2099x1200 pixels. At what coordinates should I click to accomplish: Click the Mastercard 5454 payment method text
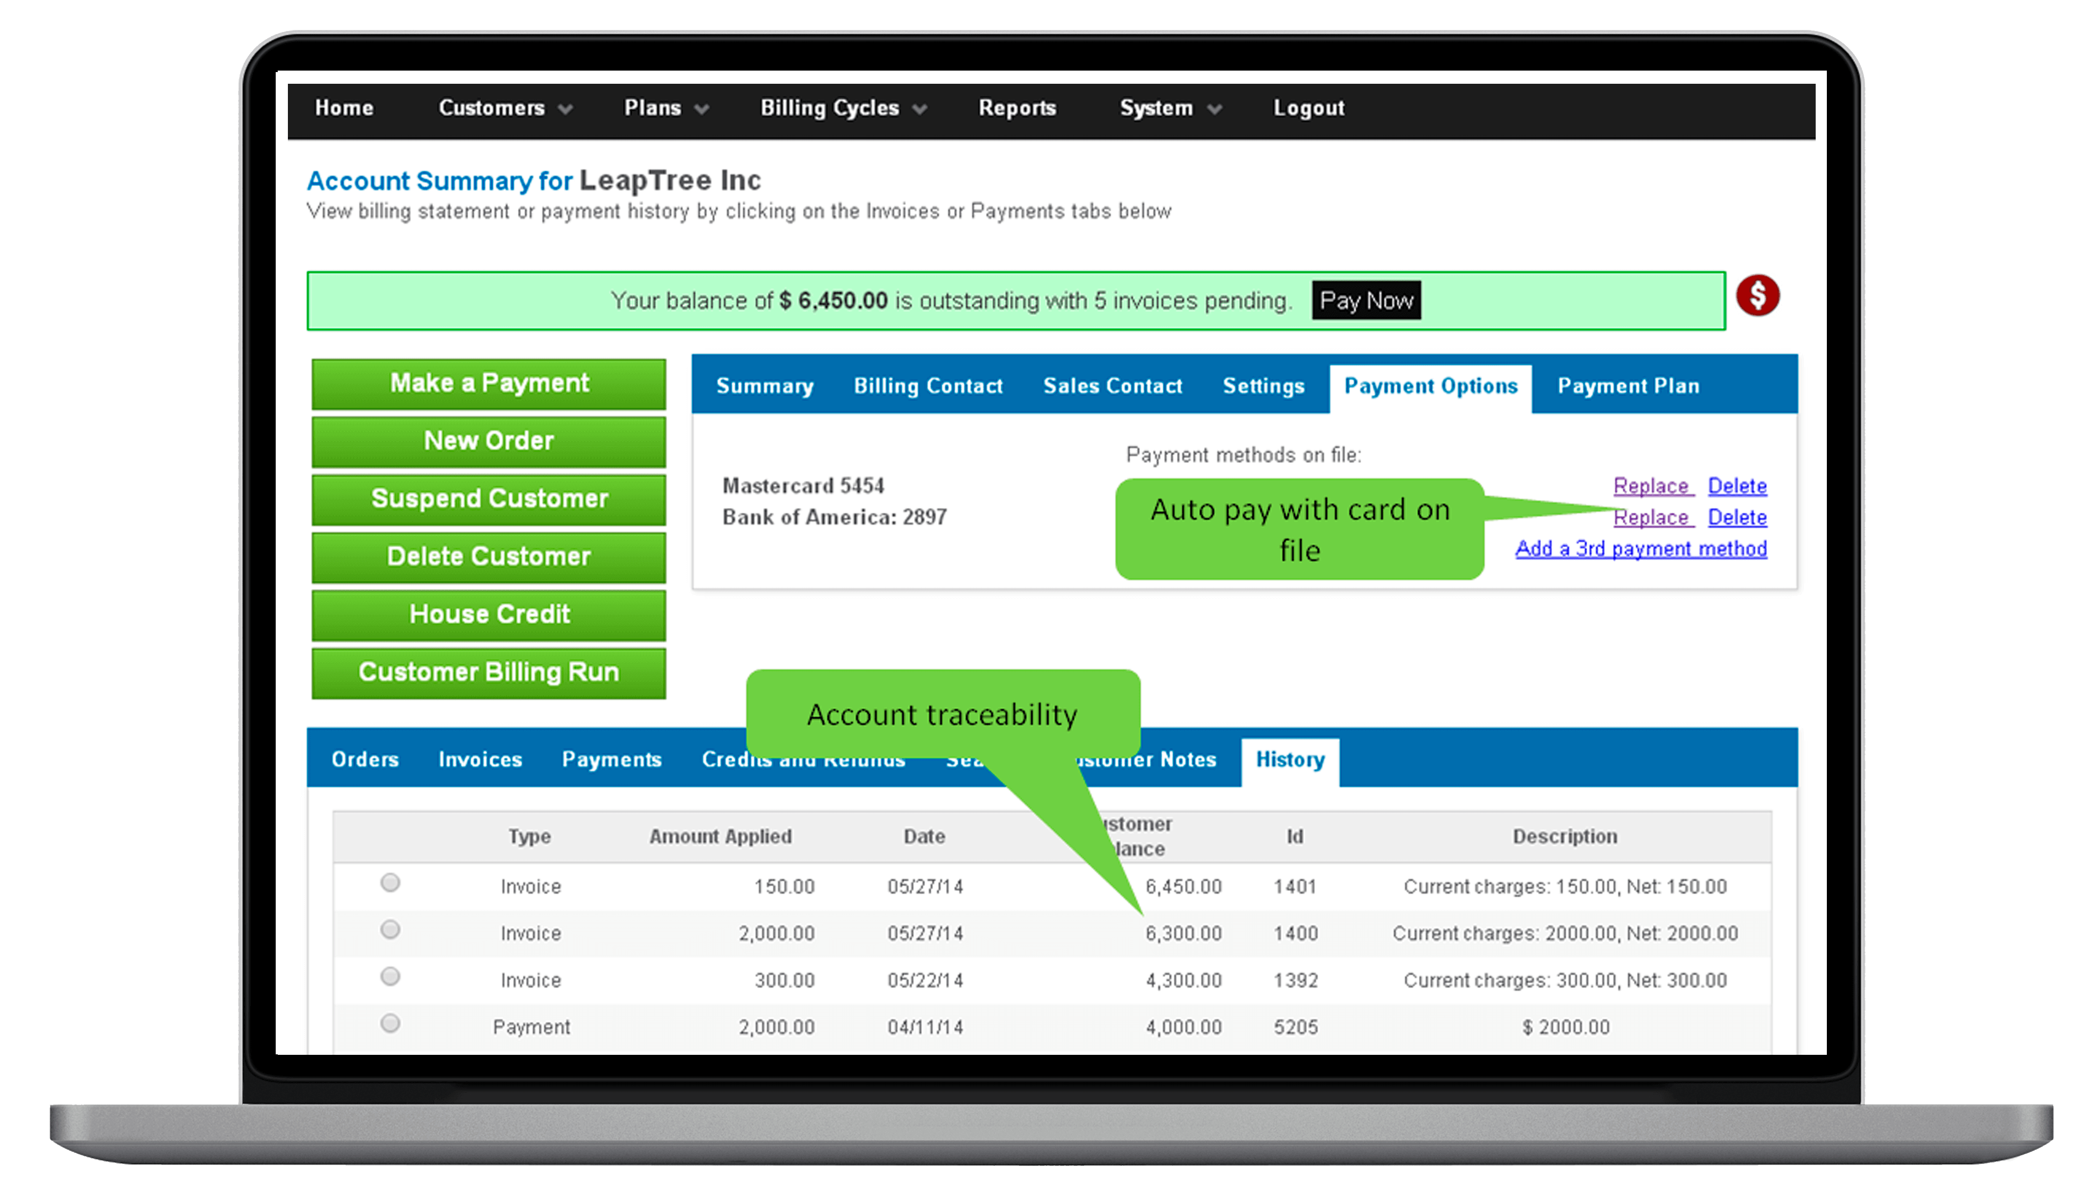point(803,486)
